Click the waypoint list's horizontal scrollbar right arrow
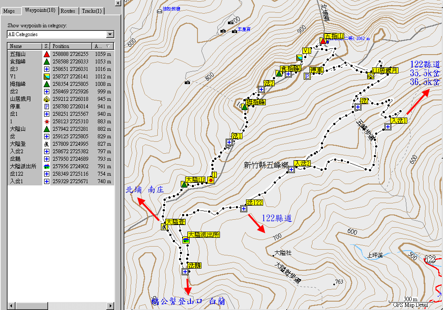This screenshot has height=310, width=443. coord(110,306)
